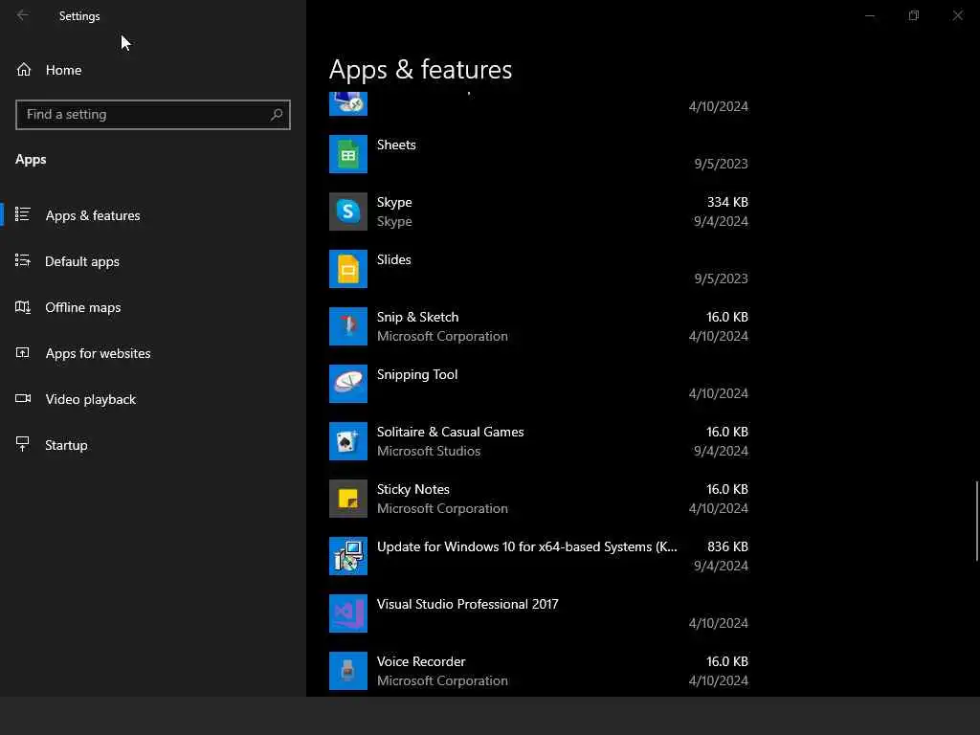Click 4/10/2024 date for Visual Studio
This screenshot has height=735, width=980.
718,624
